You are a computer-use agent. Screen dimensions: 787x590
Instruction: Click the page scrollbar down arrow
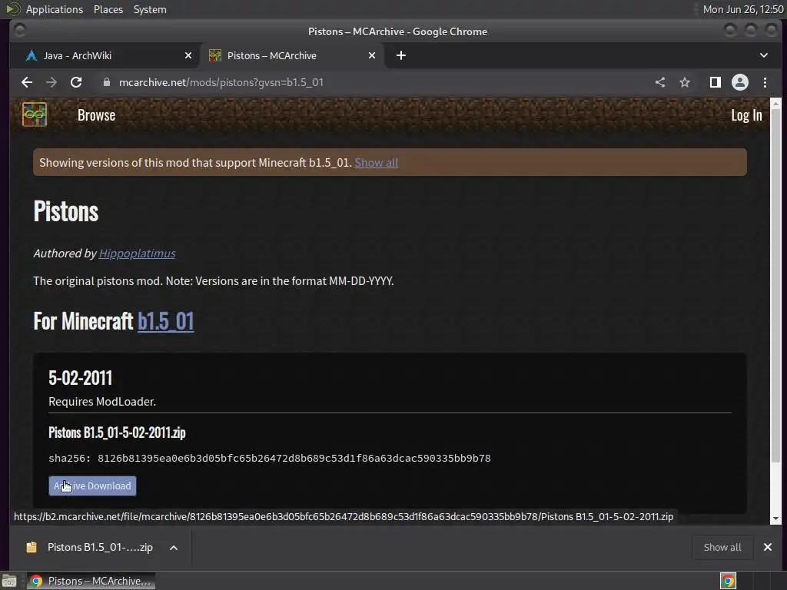775,519
